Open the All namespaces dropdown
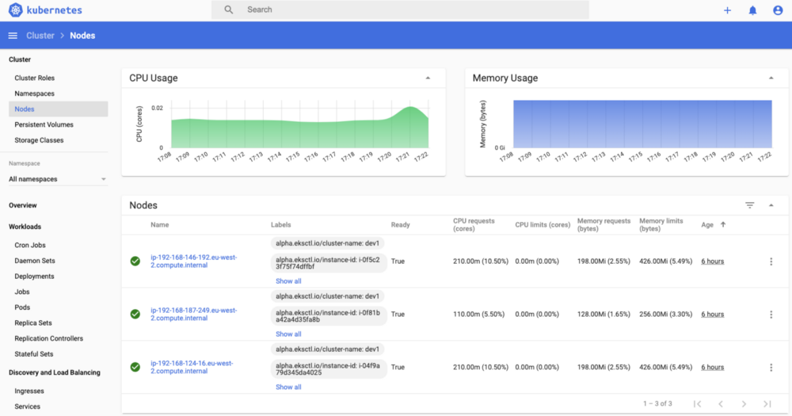 tap(58, 179)
